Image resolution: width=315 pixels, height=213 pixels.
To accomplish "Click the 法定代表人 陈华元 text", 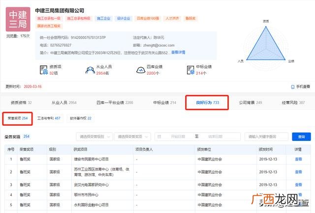I will (x=148, y=38).
